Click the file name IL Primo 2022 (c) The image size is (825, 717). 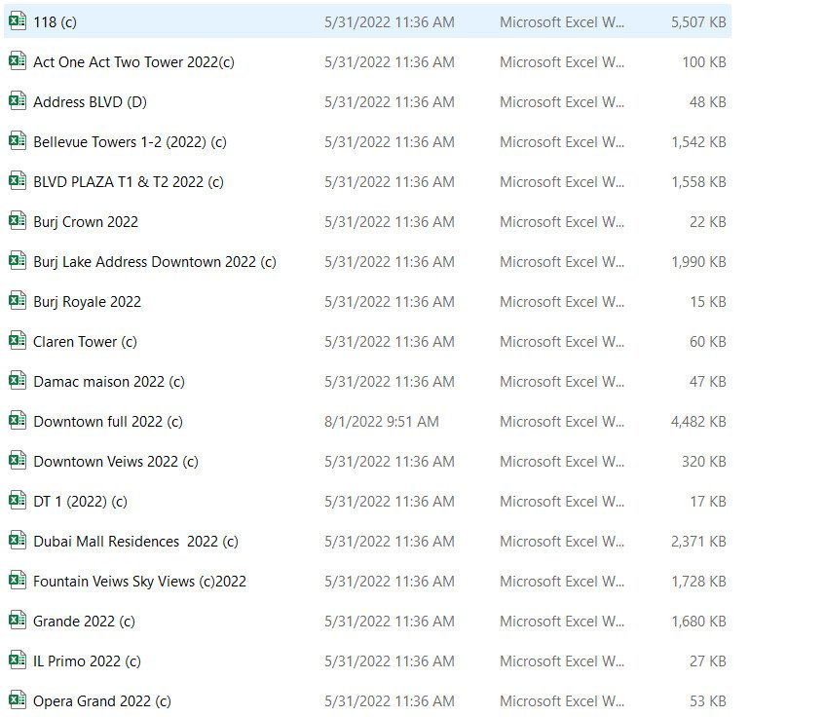coord(88,661)
